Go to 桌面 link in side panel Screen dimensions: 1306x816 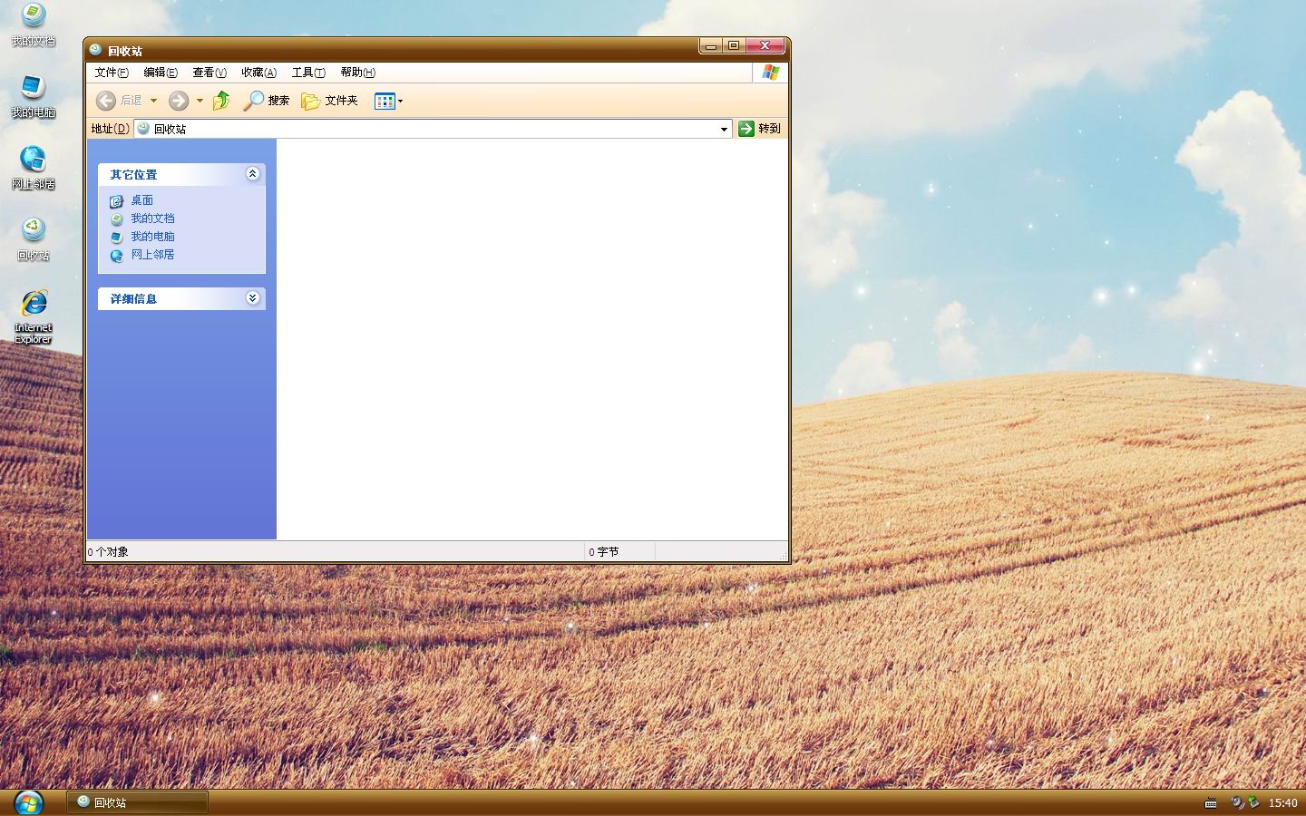142,200
